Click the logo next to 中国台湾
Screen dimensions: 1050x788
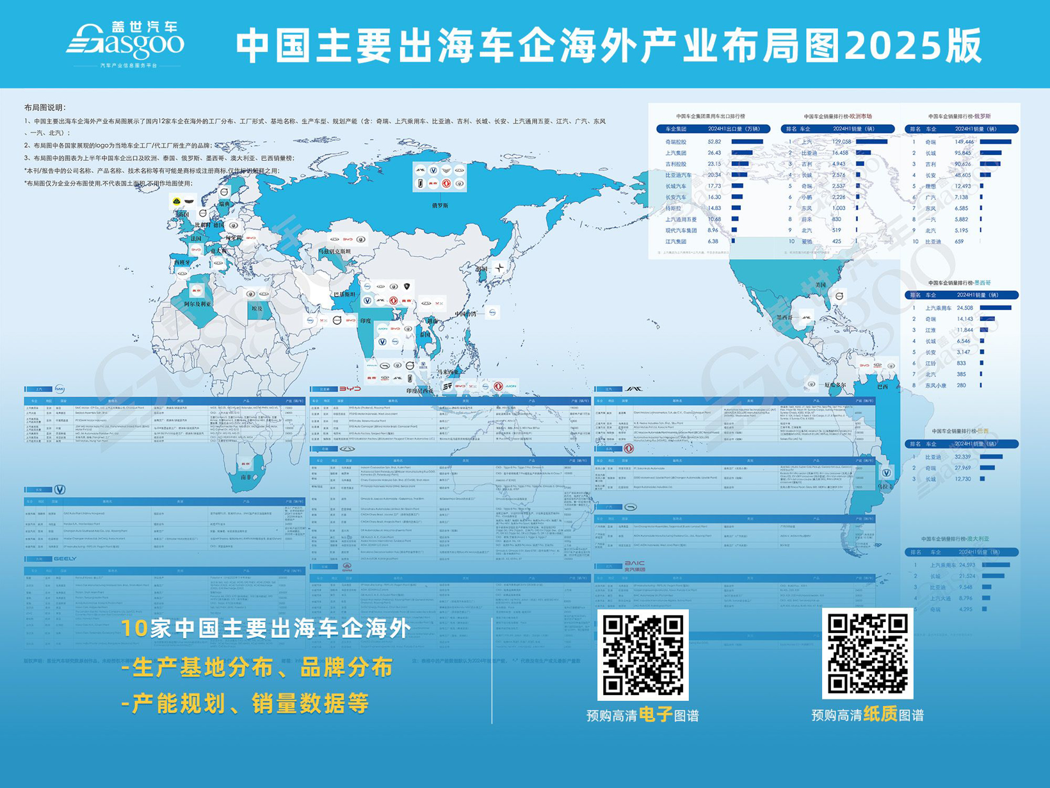[492, 312]
